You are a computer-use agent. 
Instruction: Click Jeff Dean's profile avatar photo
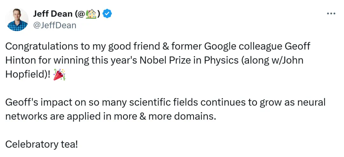tap(17, 19)
